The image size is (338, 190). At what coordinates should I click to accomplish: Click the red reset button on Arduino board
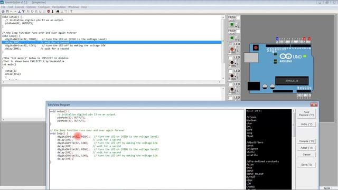click(x=256, y=47)
